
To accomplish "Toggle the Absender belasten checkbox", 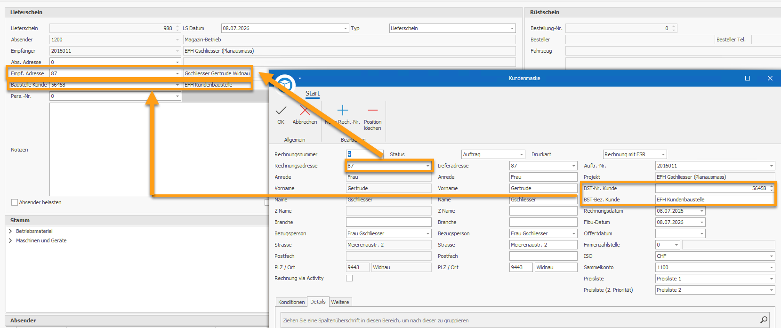I will click(15, 202).
